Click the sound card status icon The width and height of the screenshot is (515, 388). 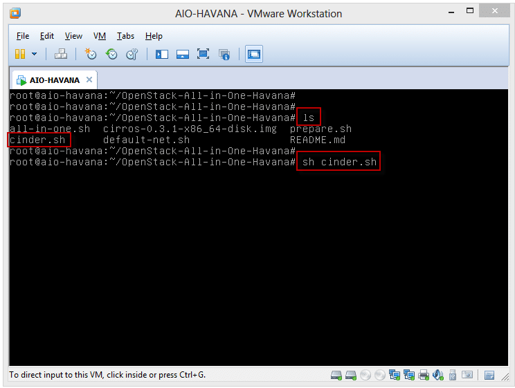pyautogui.click(x=438, y=376)
